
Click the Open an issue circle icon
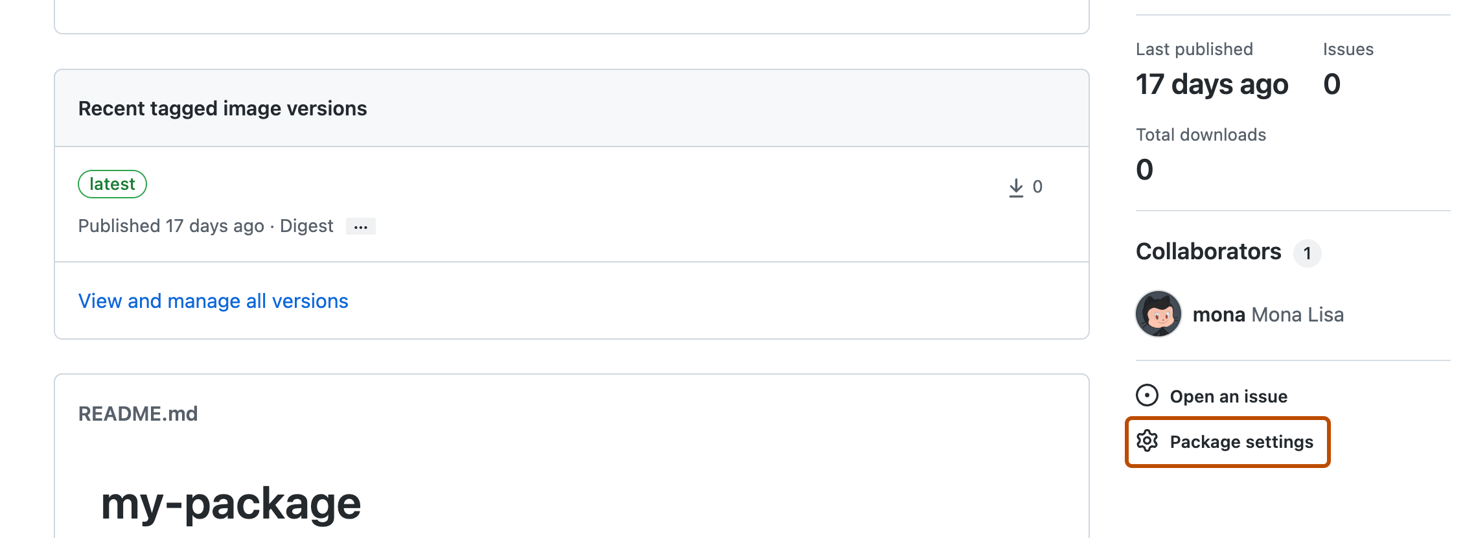(x=1147, y=395)
